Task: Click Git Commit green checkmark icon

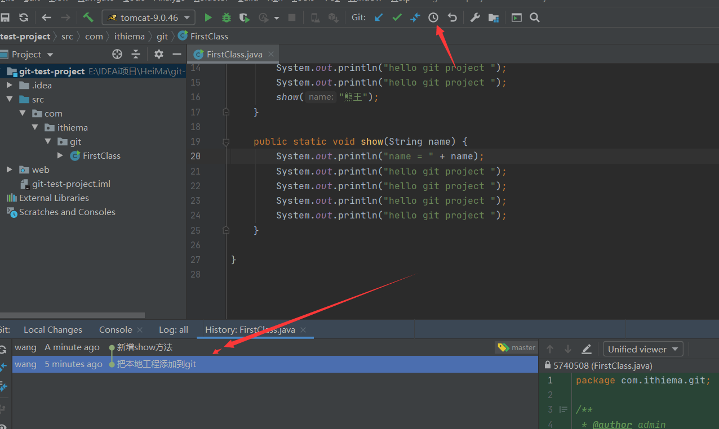Action: pyautogui.click(x=397, y=17)
